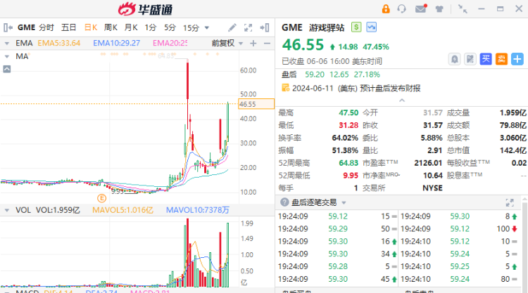Click the 盘后 59.20 price
Viewport: 528px width, 293px height.
click(315, 74)
